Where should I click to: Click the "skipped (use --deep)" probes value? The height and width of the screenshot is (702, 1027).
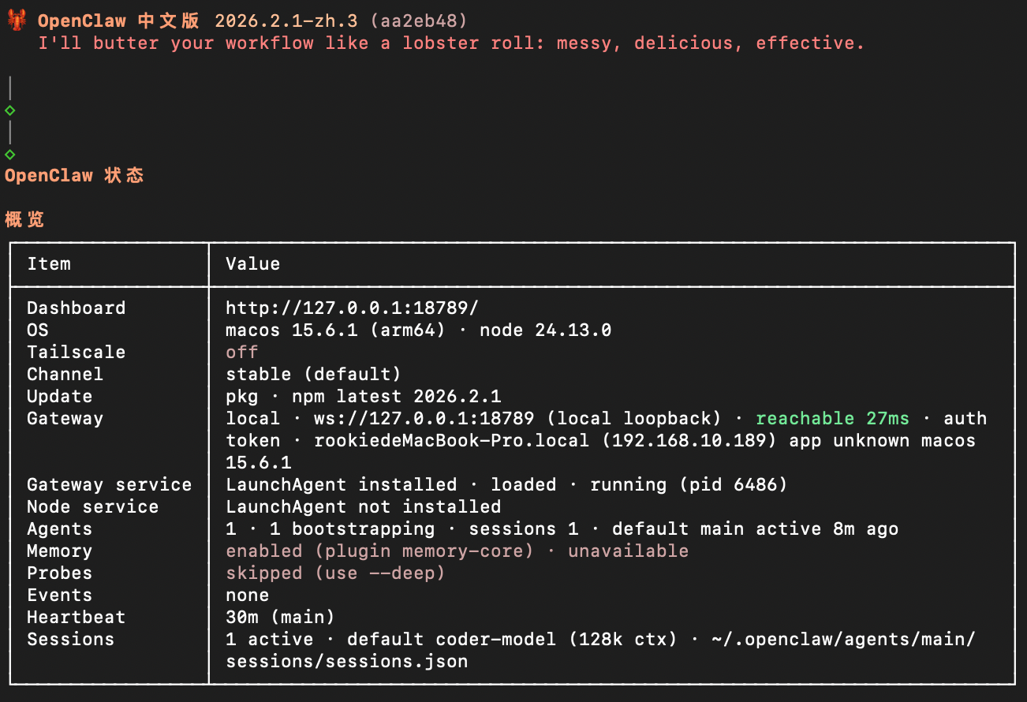(x=335, y=573)
